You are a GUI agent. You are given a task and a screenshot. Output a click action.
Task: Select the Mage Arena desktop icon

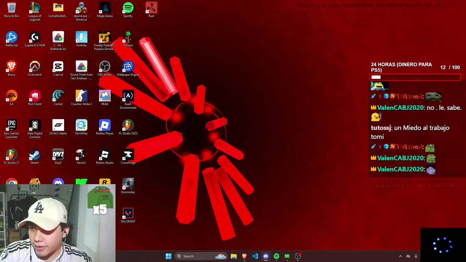105,10
